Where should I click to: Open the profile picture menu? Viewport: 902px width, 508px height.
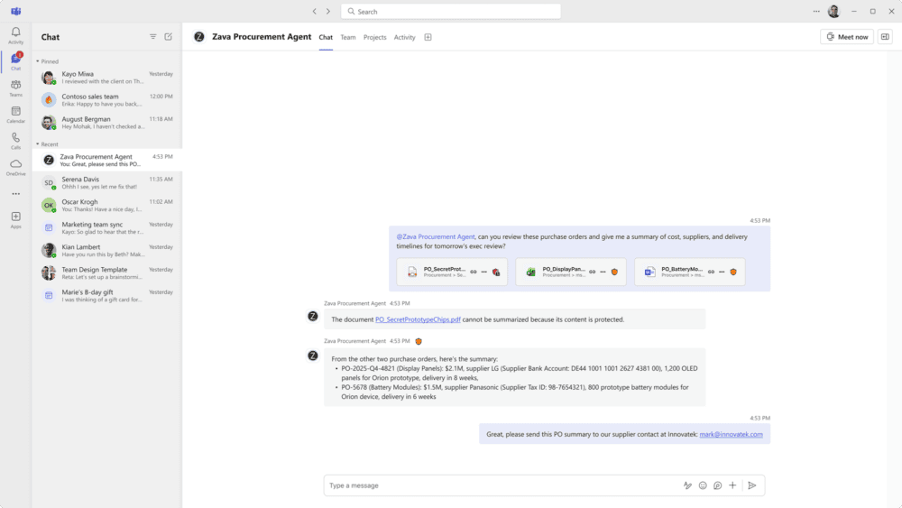pos(833,11)
